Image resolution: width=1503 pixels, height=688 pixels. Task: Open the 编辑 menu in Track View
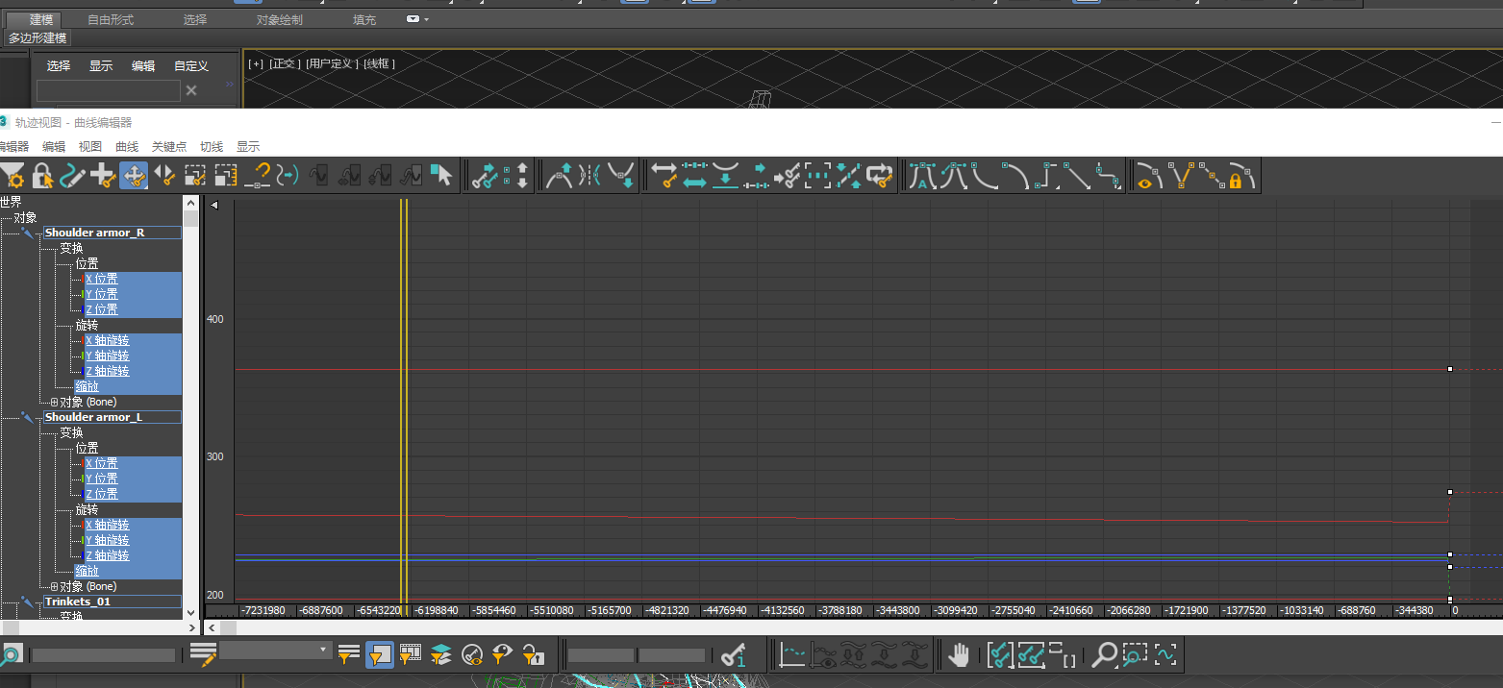pos(54,147)
